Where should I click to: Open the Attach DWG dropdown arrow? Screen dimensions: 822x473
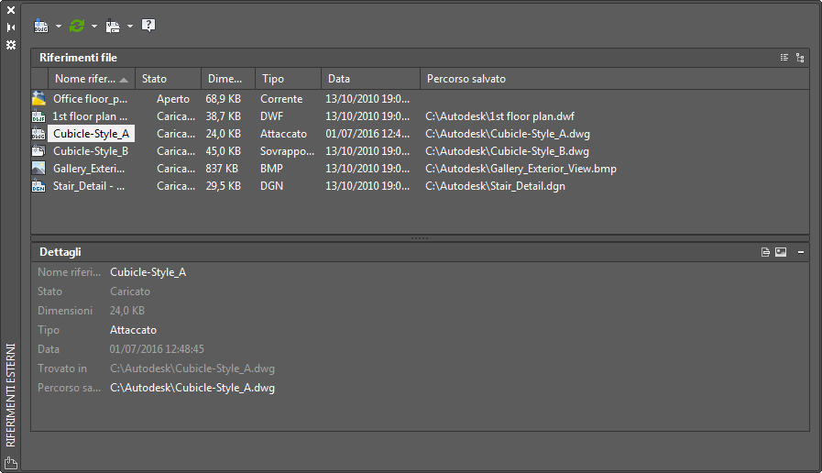click(59, 27)
